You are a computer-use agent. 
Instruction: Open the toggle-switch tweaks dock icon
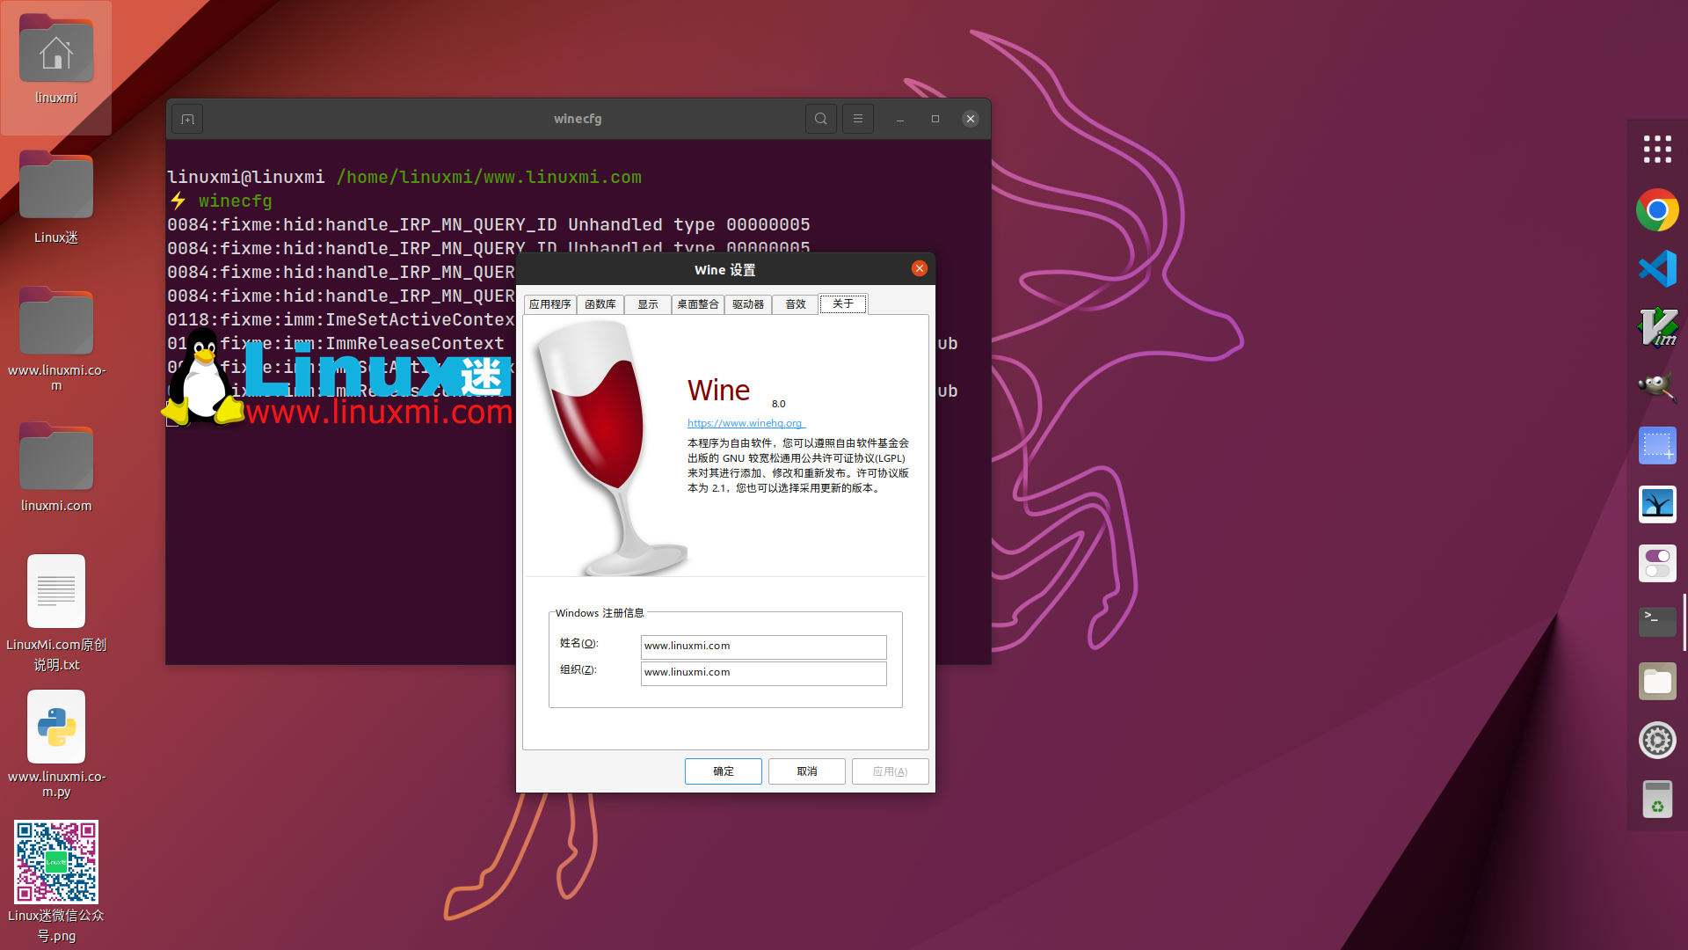[1657, 563]
